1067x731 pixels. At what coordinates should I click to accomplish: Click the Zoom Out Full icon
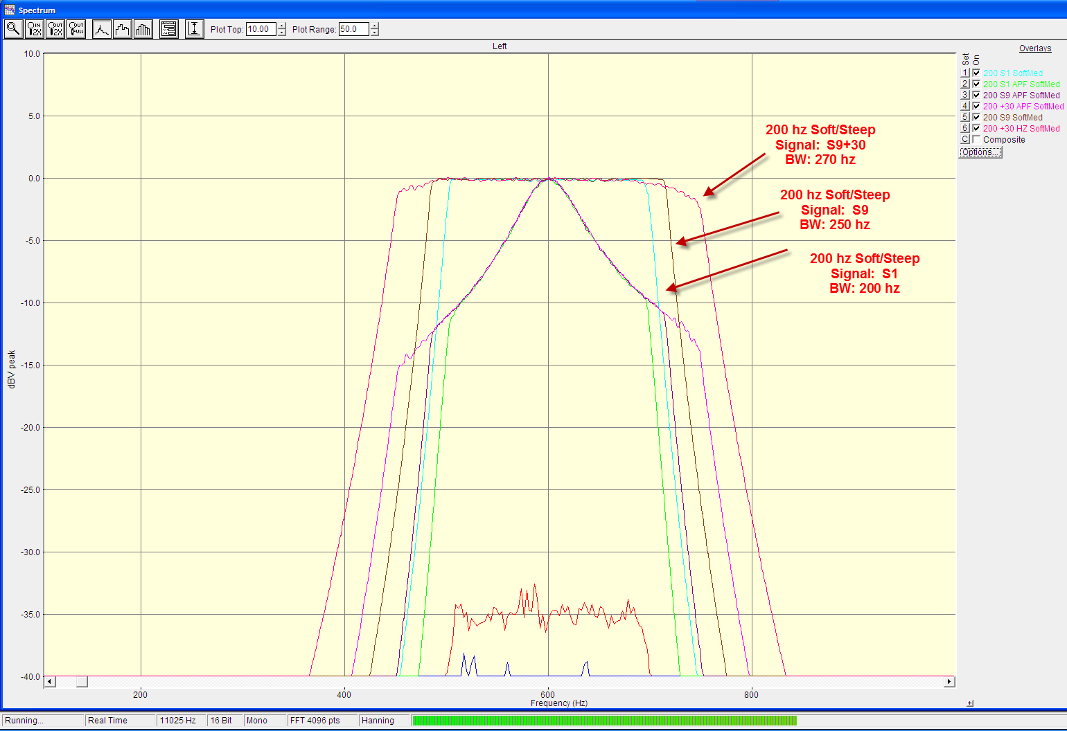pos(76,29)
